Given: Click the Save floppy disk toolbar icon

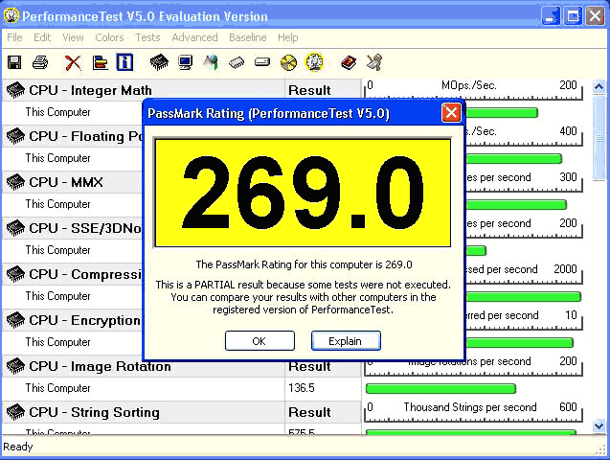Looking at the screenshot, I should pyautogui.click(x=14, y=62).
